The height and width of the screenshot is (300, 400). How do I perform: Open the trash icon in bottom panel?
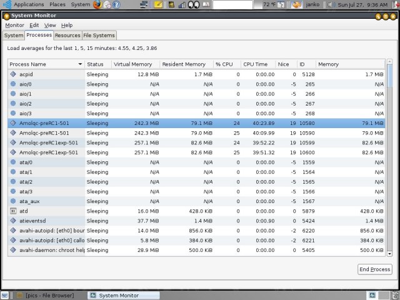[x=396, y=295]
